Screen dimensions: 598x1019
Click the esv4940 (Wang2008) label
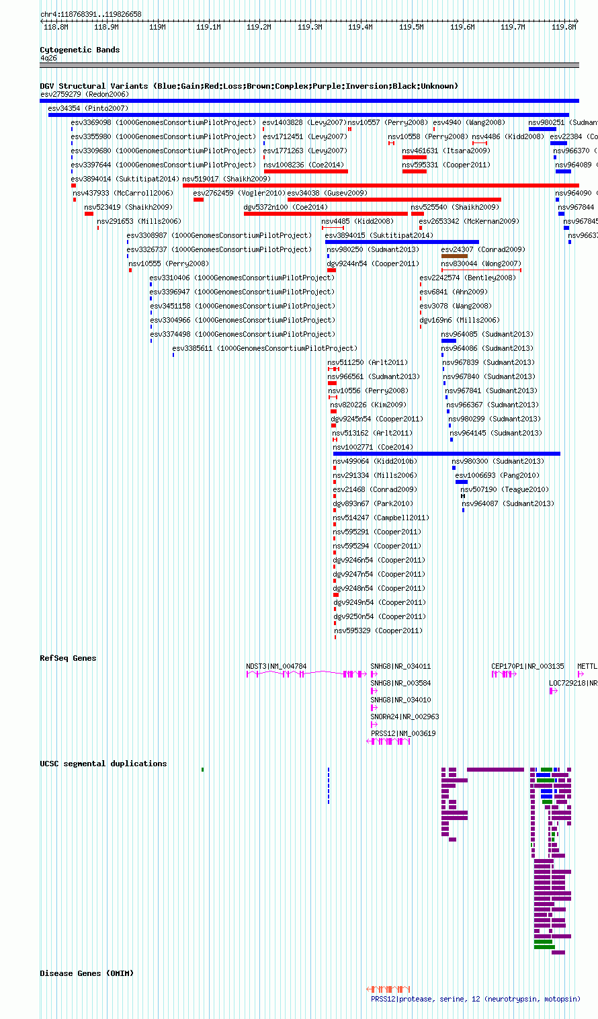(x=469, y=122)
